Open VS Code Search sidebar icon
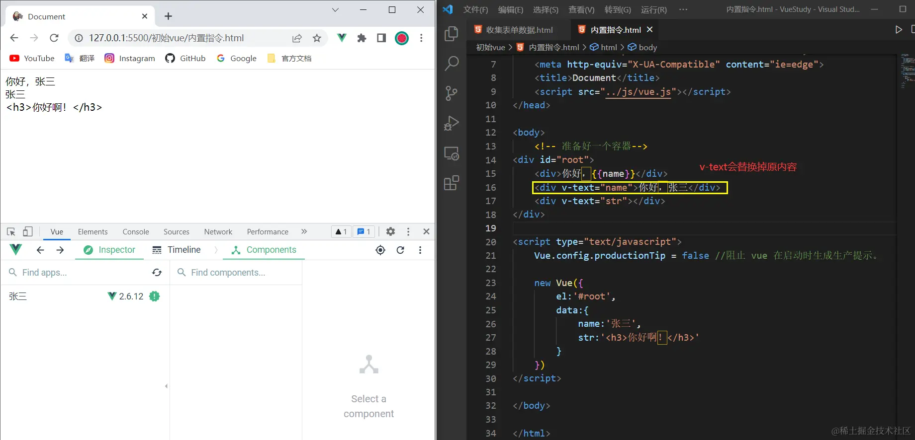 click(452, 64)
